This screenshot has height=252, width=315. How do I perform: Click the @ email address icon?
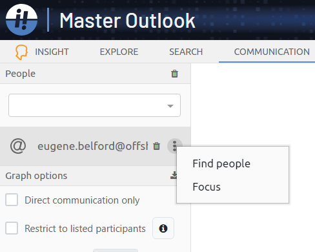pyautogui.click(x=18, y=146)
